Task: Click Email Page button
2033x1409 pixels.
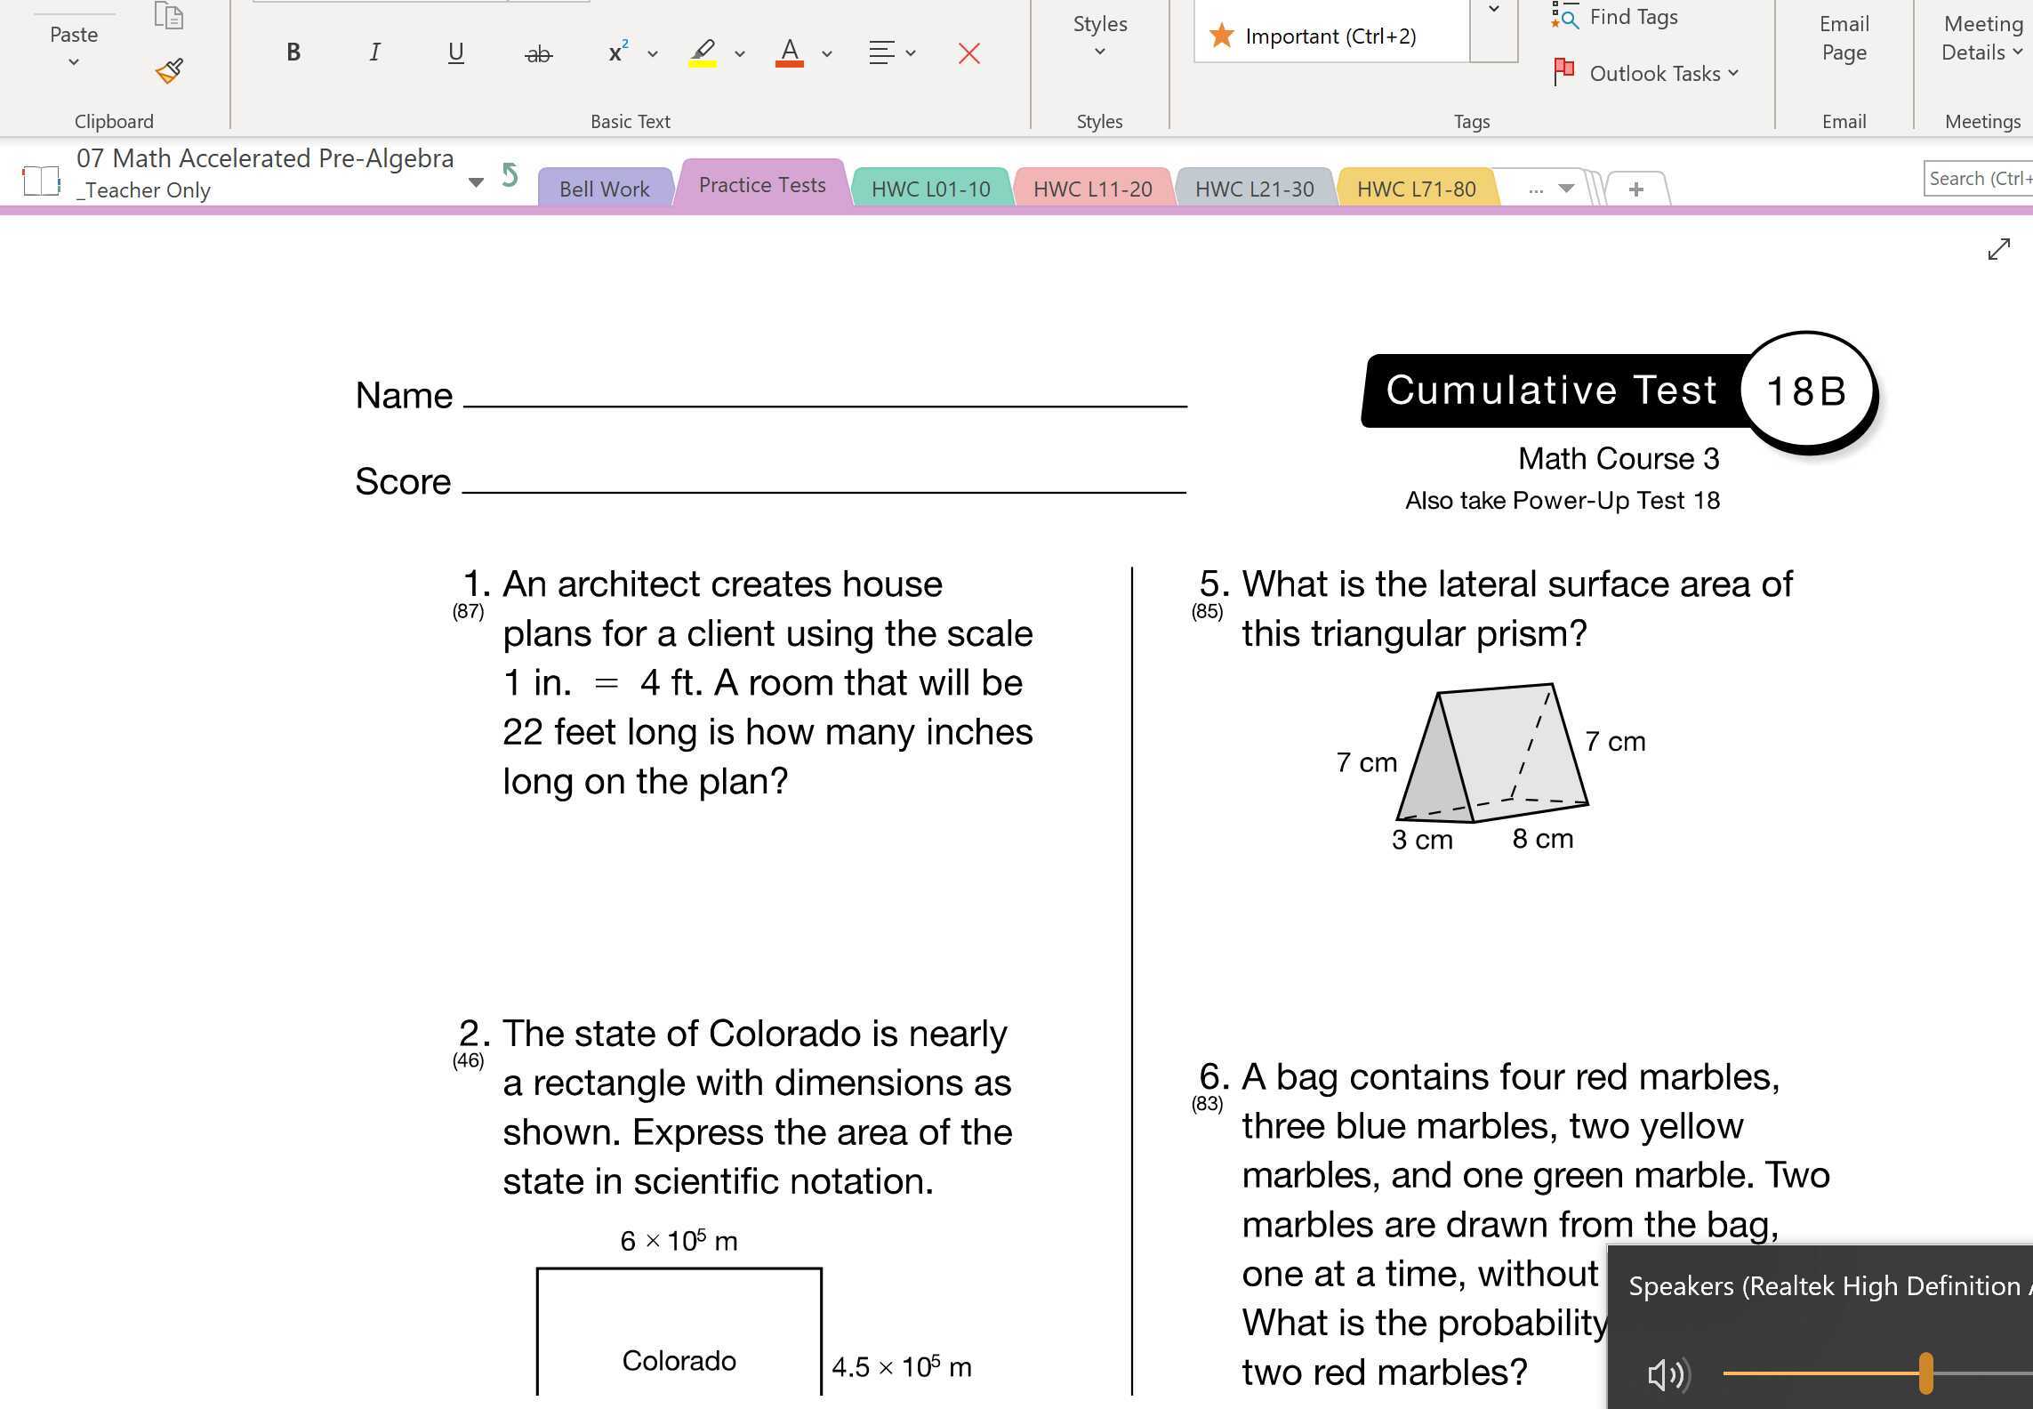Action: tap(1844, 38)
